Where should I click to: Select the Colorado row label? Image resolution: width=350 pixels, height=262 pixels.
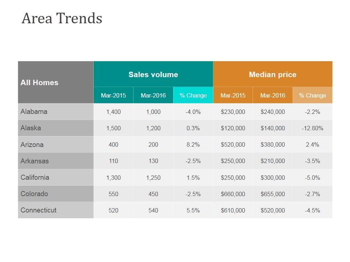34,194
